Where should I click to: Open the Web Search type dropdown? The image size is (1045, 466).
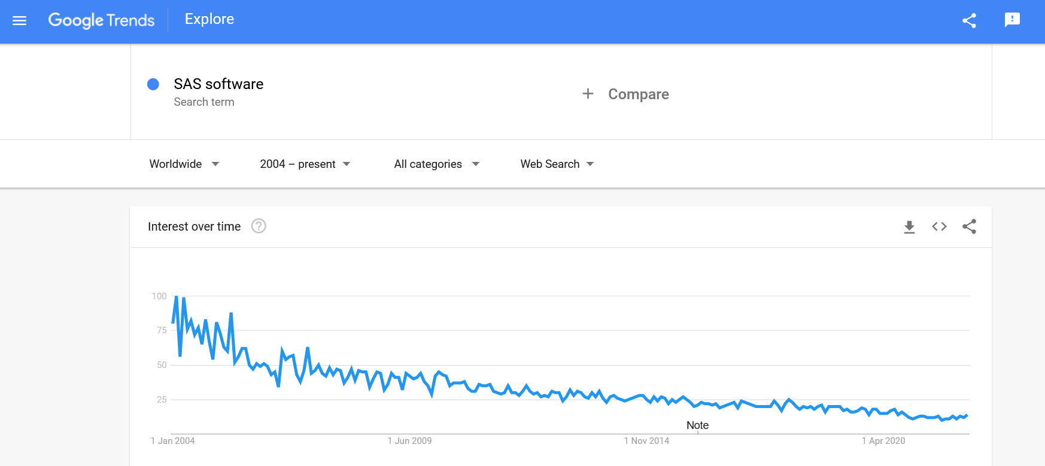(x=557, y=164)
